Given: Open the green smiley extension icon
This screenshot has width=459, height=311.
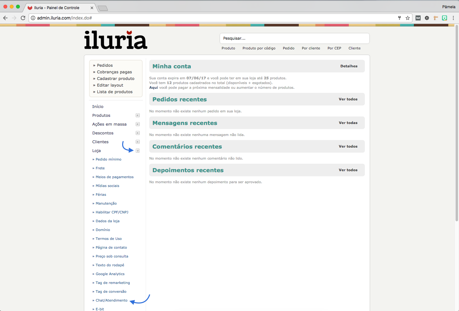Looking at the screenshot, I should [x=445, y=18].
